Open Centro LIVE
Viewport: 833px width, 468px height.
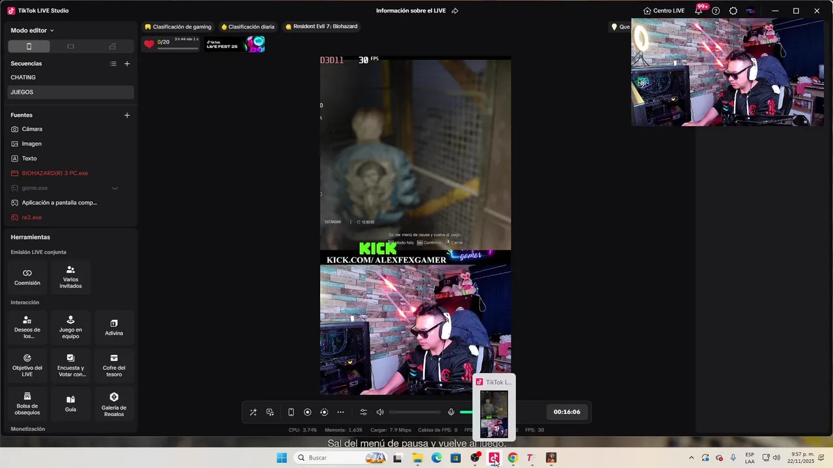tap(664, 10)
